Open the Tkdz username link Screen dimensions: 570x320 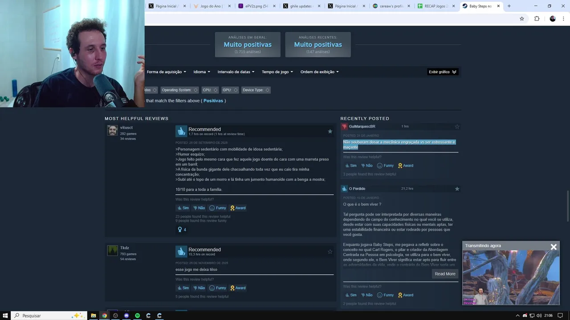tap(125, 248)
